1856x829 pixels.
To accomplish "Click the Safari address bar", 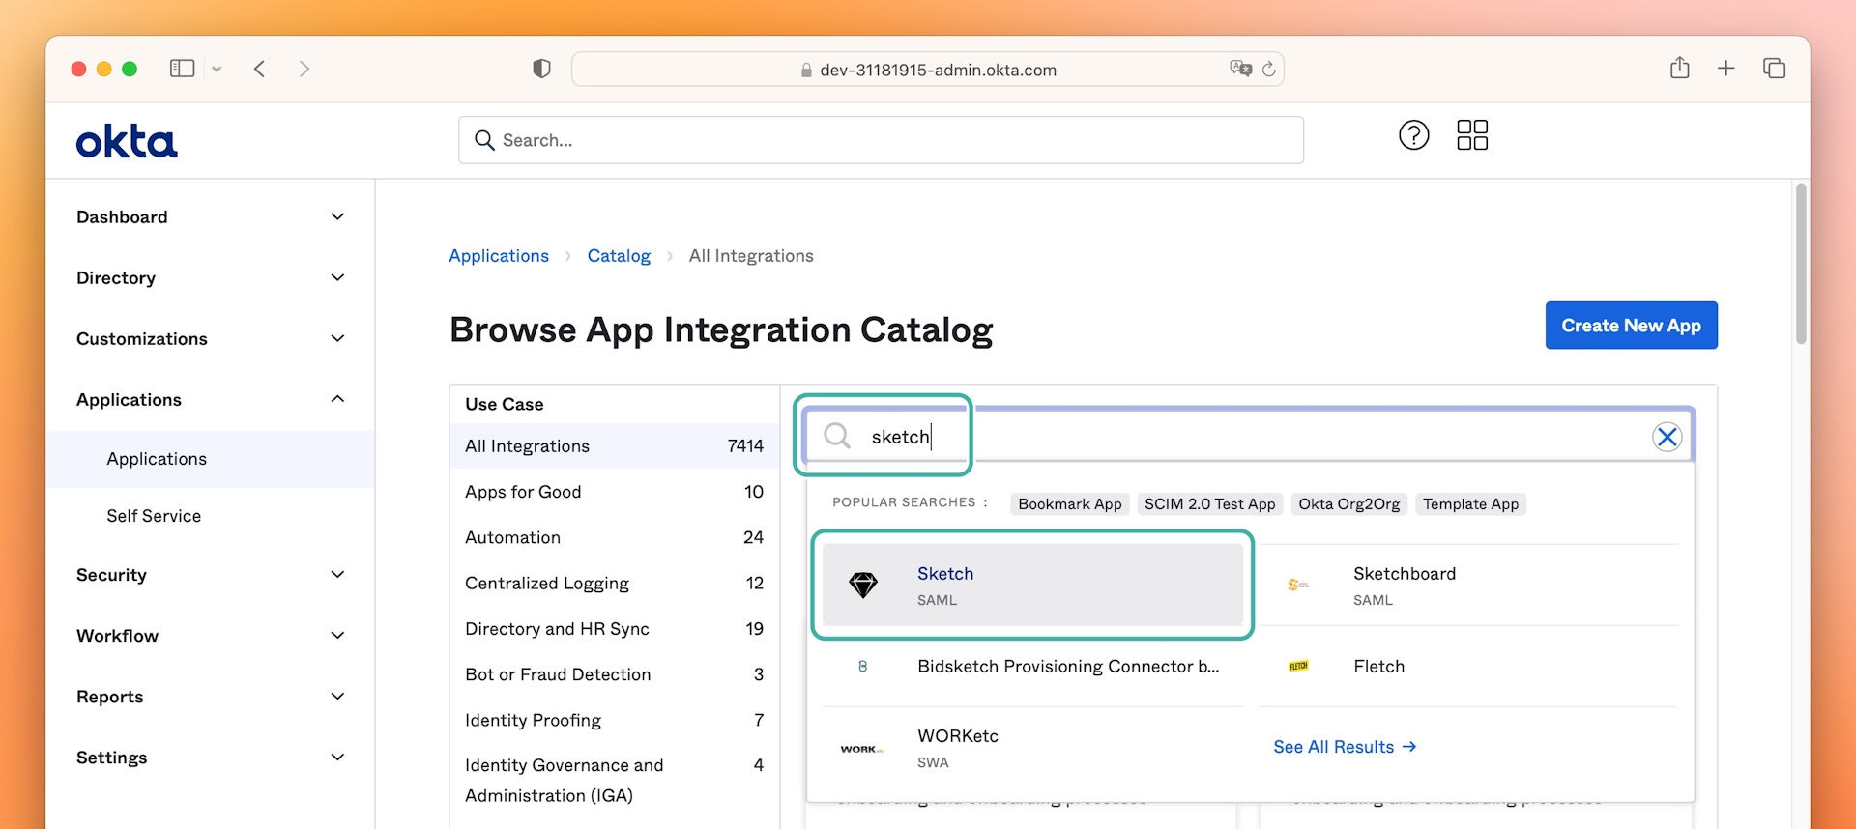I will [x=928, y=69].
